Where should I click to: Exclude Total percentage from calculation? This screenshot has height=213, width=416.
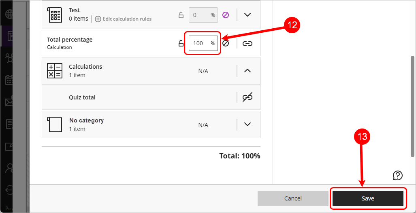click(x=226, y=43)
